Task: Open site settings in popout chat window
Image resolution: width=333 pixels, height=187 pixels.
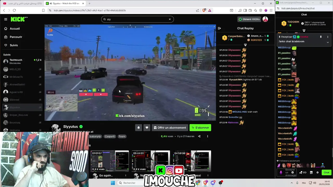Action: click(278, 8)
